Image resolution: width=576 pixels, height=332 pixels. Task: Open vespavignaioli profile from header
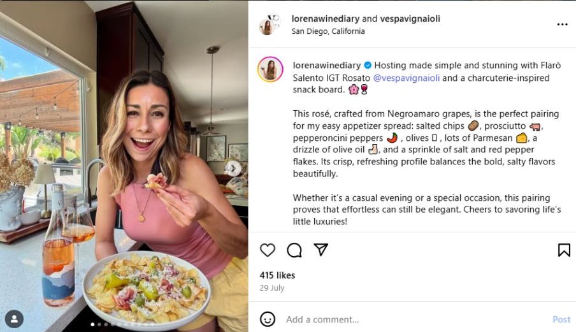pos(410,18)
